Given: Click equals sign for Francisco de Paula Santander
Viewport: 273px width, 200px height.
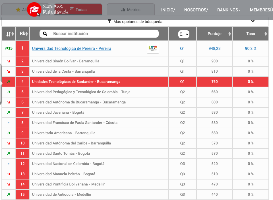Looking at the screenshot, I should [9, 123].
